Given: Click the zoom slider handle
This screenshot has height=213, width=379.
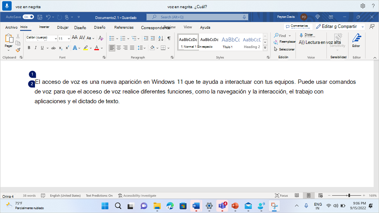Looking at the screenshot, I should 349,196.
